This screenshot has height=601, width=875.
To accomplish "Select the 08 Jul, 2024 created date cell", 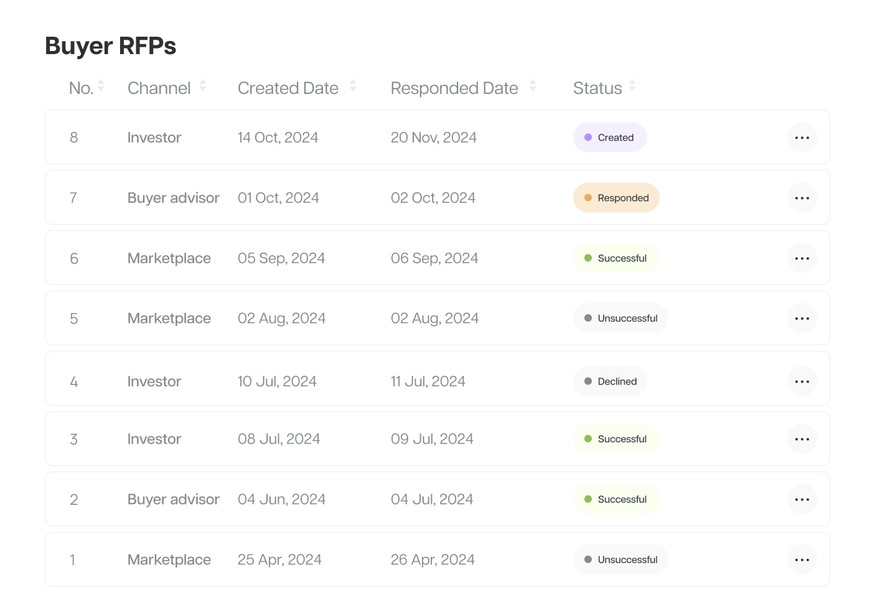I will click(279, 439).
